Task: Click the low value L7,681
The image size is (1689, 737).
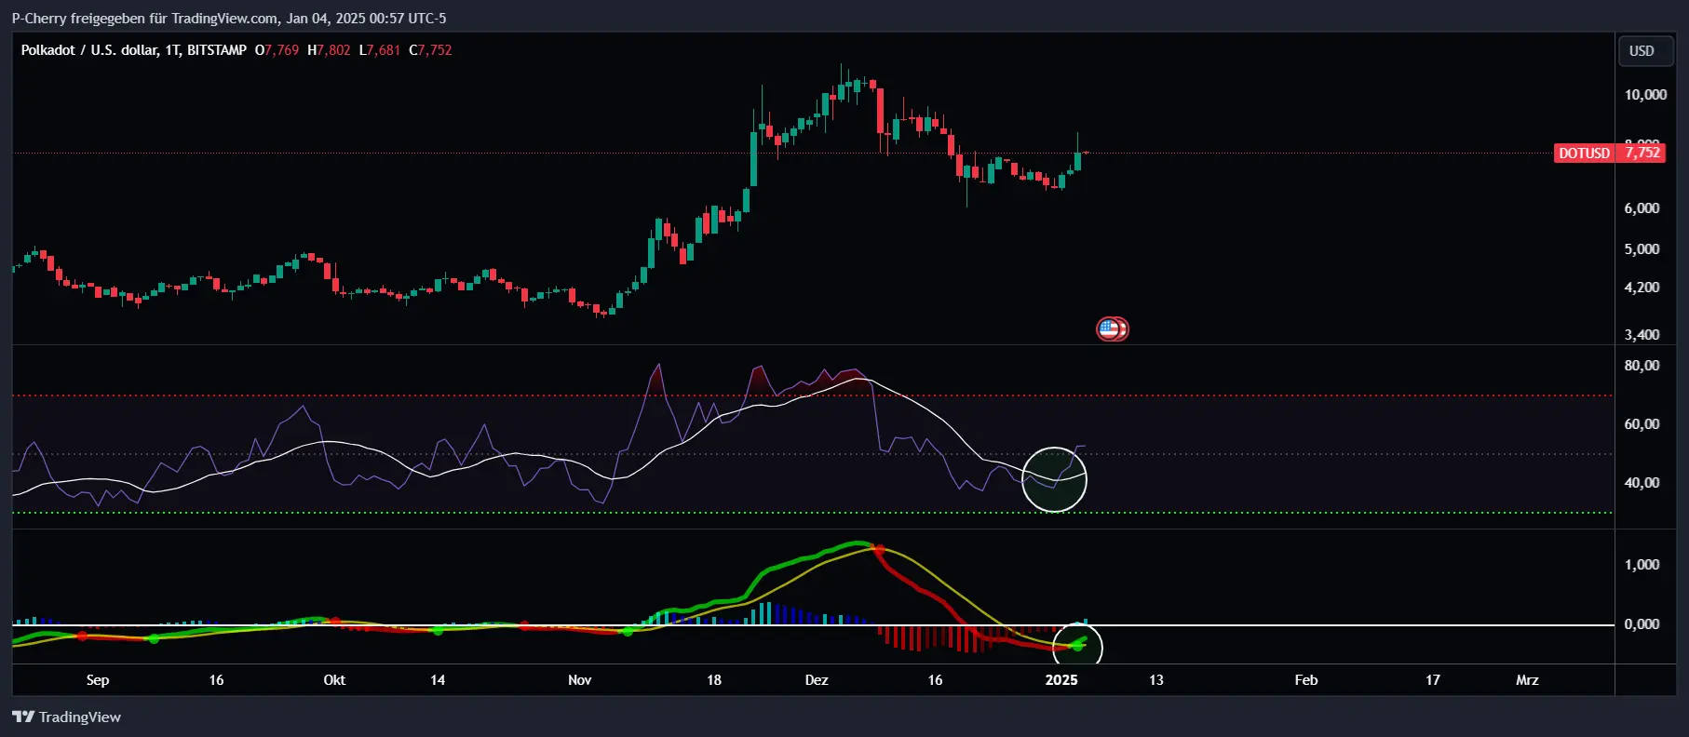Action: point(380,50)
